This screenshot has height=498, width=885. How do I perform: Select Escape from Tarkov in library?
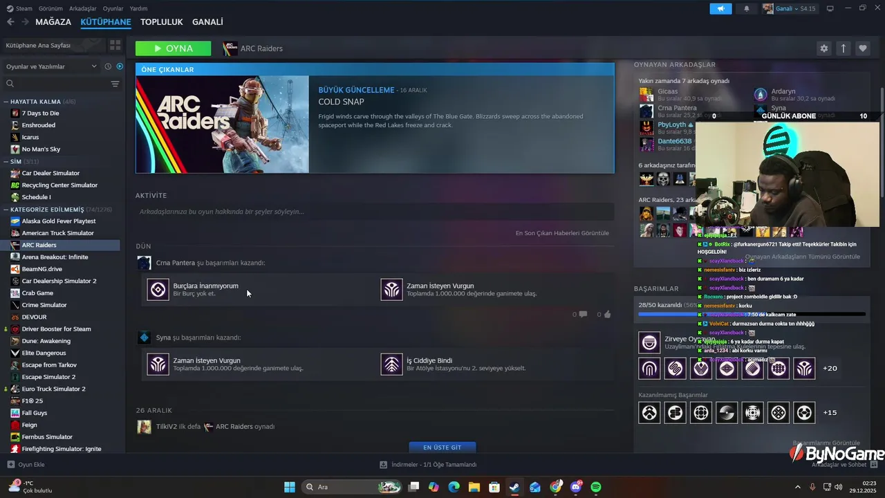pyautogui.click(x=49, y=365)
